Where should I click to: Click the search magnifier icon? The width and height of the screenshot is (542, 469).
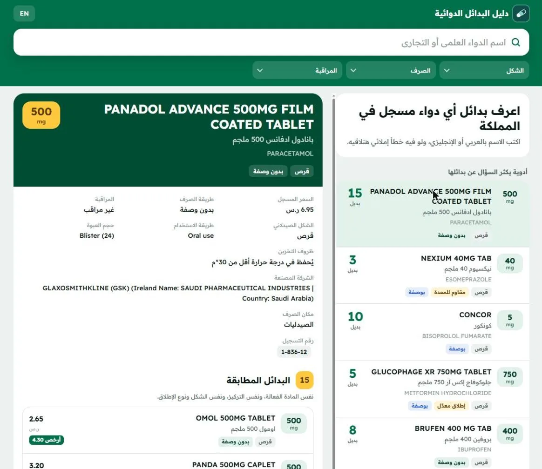[x=516, y=42]
